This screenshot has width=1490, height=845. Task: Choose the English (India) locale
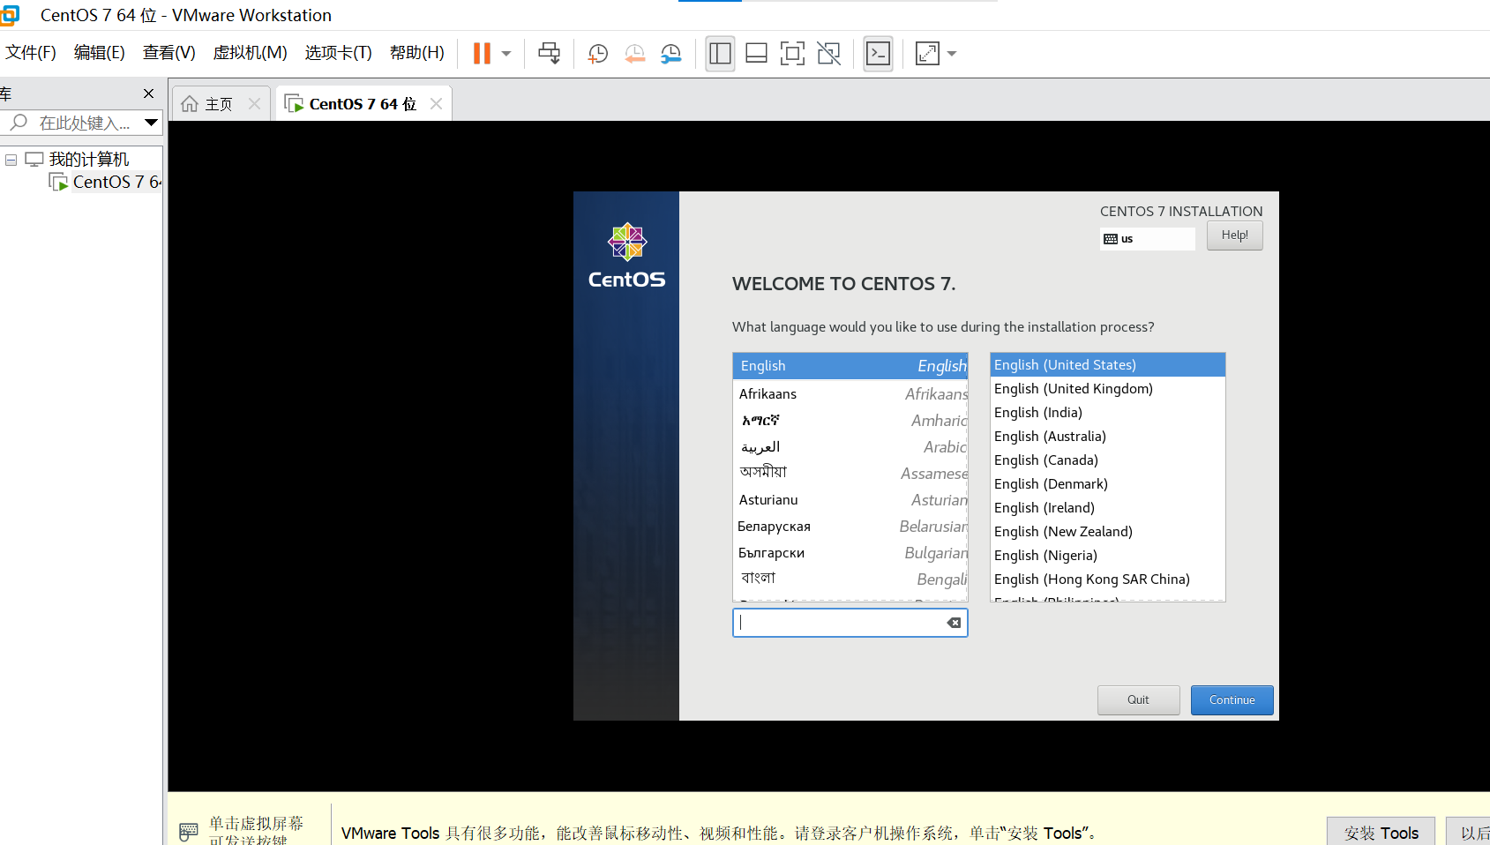[x=1108, y=413]
